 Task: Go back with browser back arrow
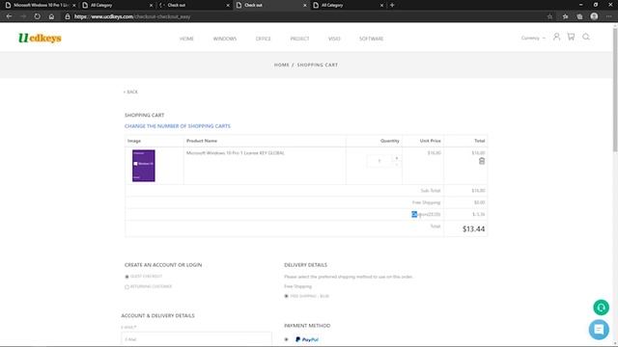9,16
